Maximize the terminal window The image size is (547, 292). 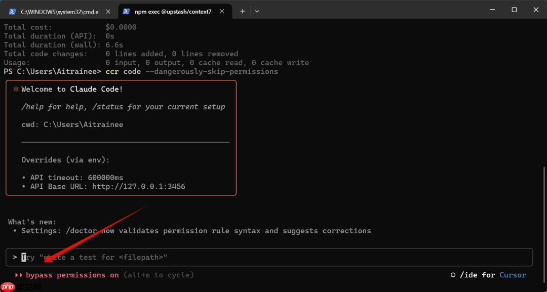514,10
